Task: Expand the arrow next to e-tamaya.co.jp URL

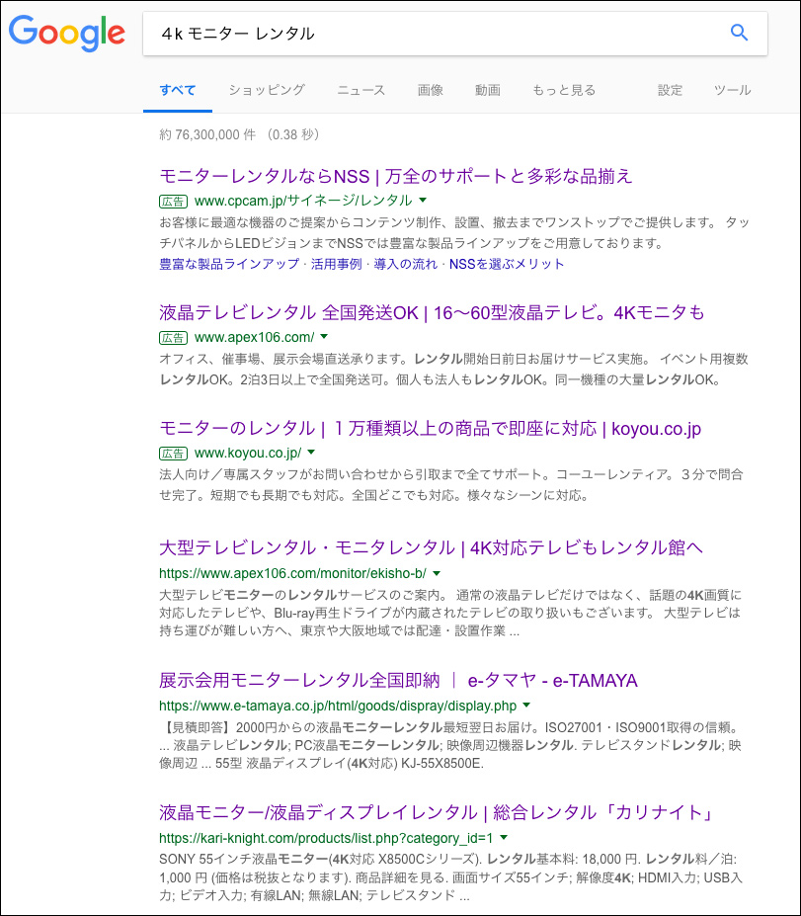Action: tap(526, 706)
